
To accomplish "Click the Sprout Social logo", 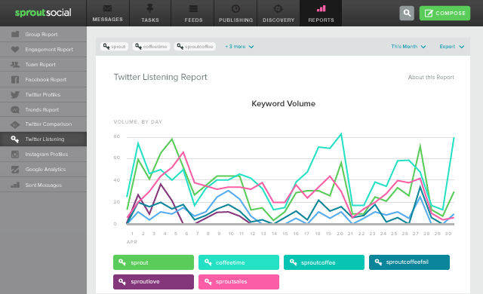I will [43, 13].
